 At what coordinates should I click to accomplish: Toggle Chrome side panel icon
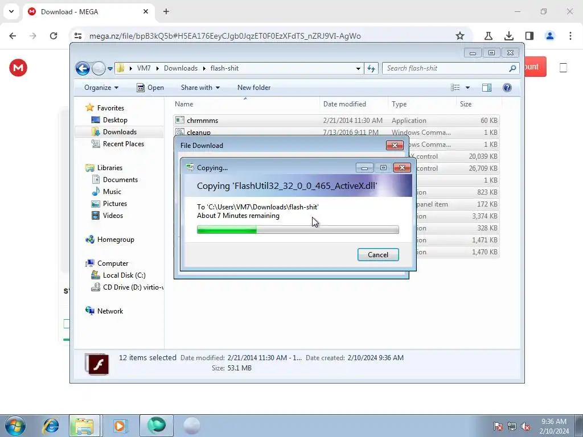529,36
